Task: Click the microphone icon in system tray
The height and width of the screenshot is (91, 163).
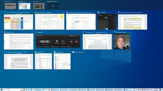Action: (x=143, y=90)
